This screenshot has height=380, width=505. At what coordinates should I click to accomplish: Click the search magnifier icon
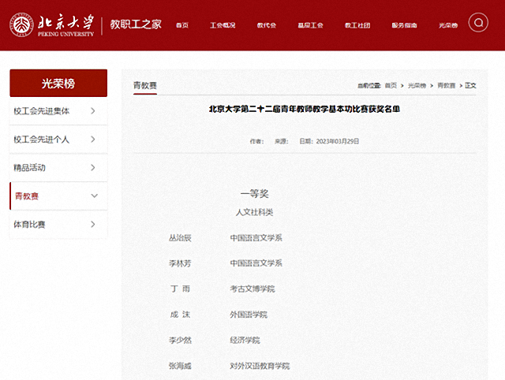pos(477,22)
